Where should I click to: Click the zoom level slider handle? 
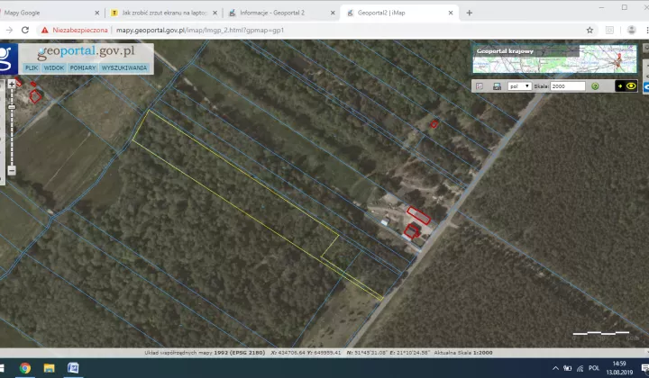(x=11, y=104)
